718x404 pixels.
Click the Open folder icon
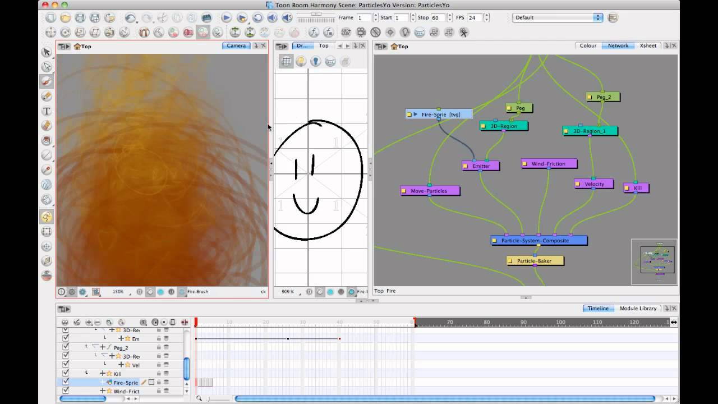tap(66, 18)
